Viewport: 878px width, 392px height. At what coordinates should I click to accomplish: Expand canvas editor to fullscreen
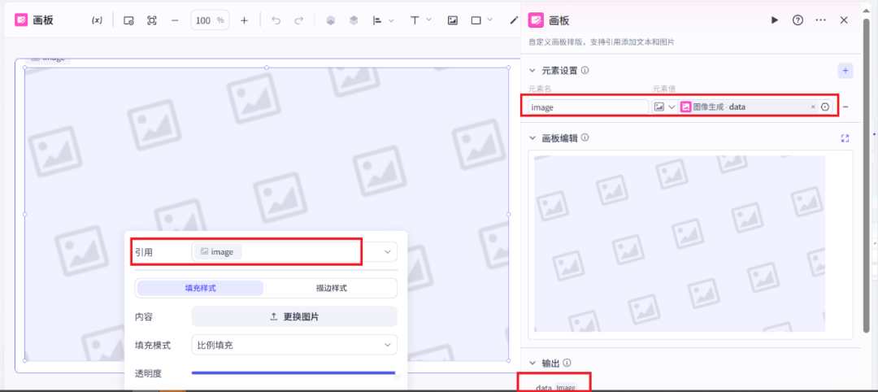tap(845, 138)
